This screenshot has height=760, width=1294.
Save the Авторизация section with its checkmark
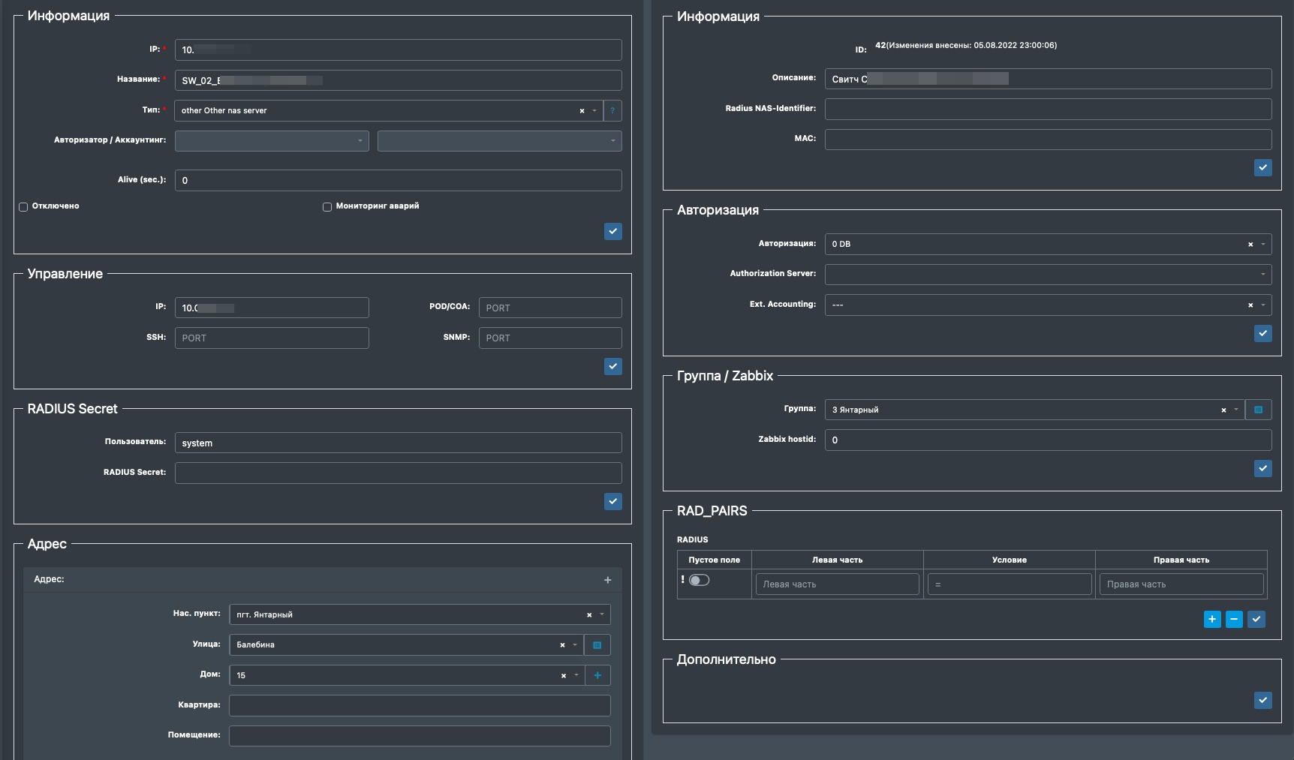(x=1263, y=333)
